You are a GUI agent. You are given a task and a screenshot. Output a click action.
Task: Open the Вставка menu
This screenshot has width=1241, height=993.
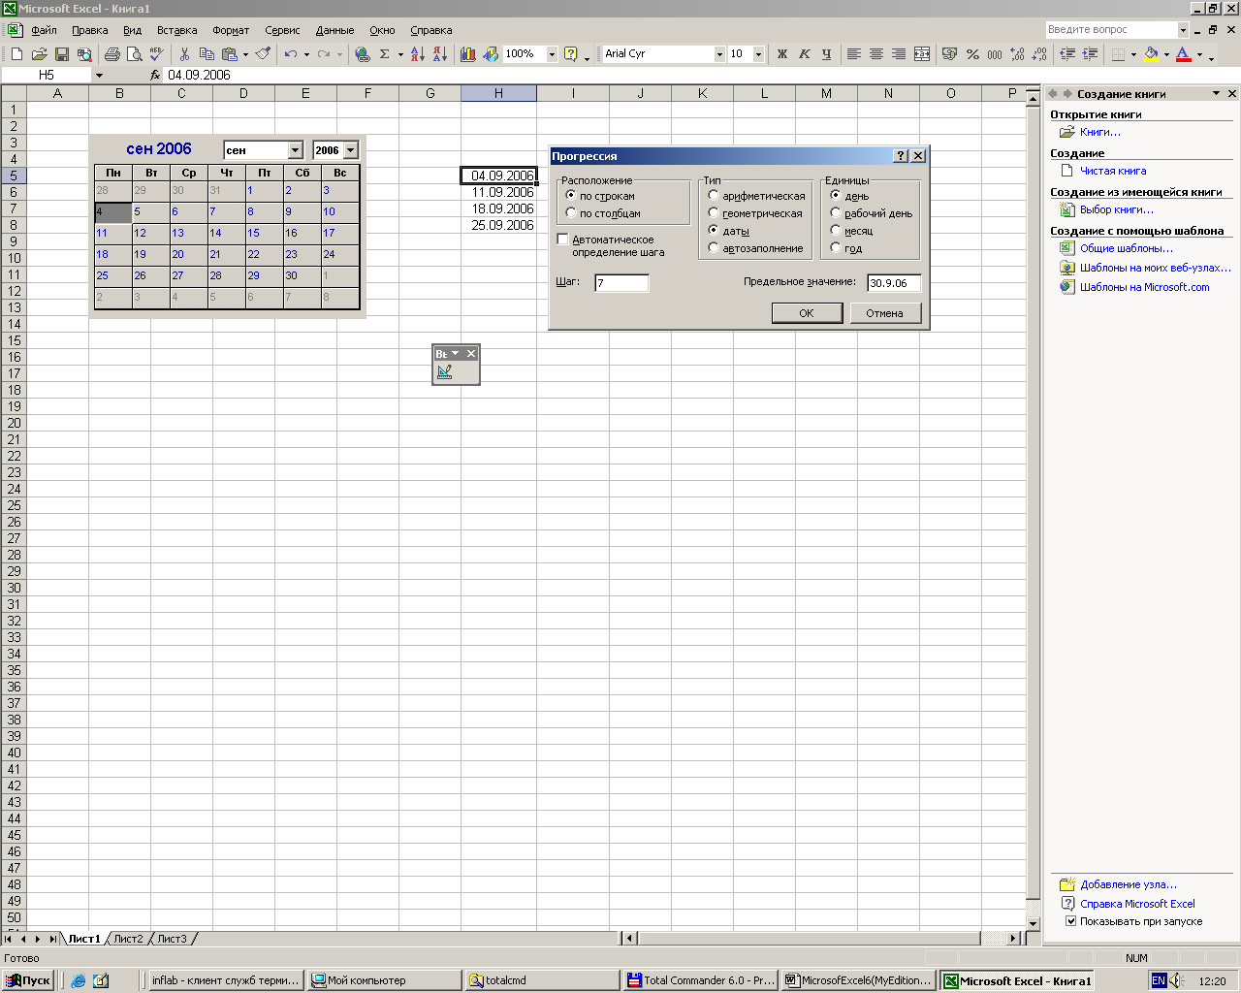[x=176, y=30]
